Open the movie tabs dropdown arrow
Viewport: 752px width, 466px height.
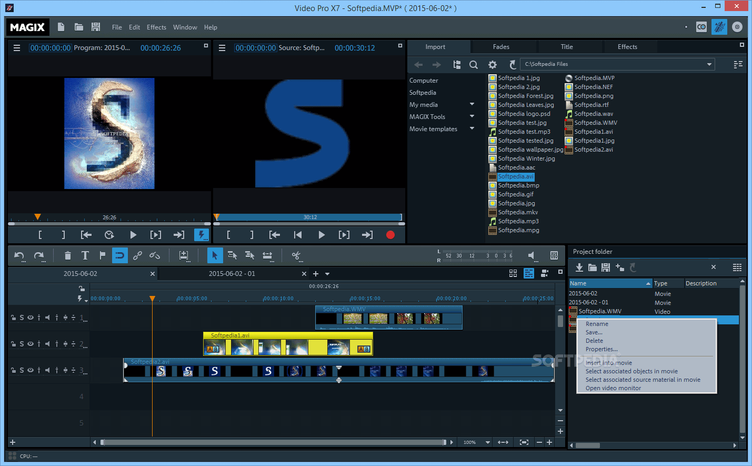tap(327, 274)
